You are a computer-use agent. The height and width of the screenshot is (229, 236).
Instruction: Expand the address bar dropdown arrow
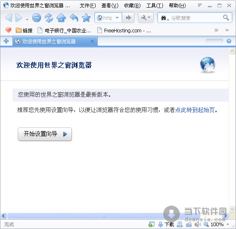pos(117,18)
